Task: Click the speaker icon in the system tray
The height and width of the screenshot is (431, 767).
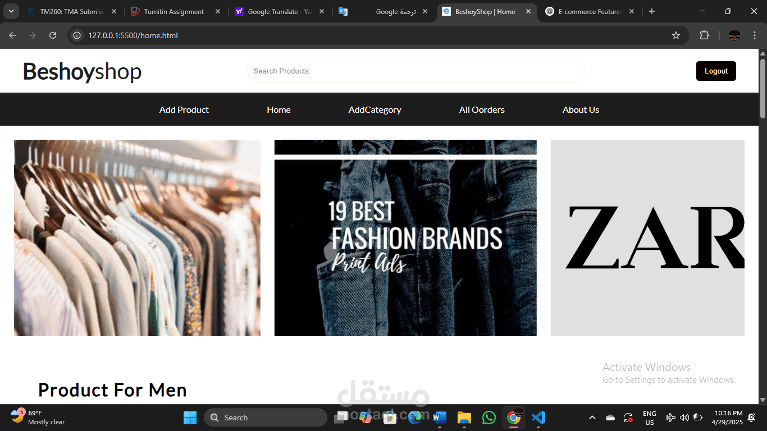Action: 684,418
